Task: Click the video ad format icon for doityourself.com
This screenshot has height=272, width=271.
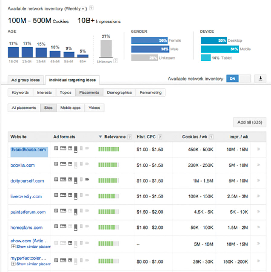Action: coord(87,179)
